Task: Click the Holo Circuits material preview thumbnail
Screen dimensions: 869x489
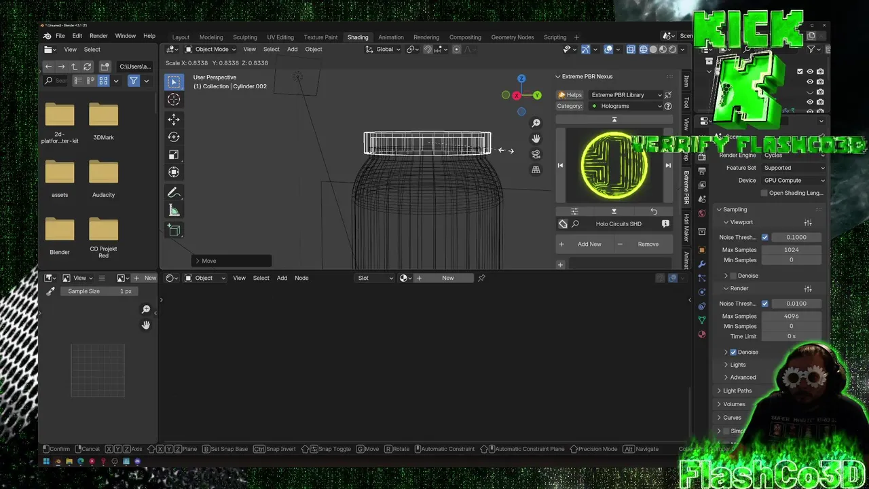Action: click(x=614, y=166)
